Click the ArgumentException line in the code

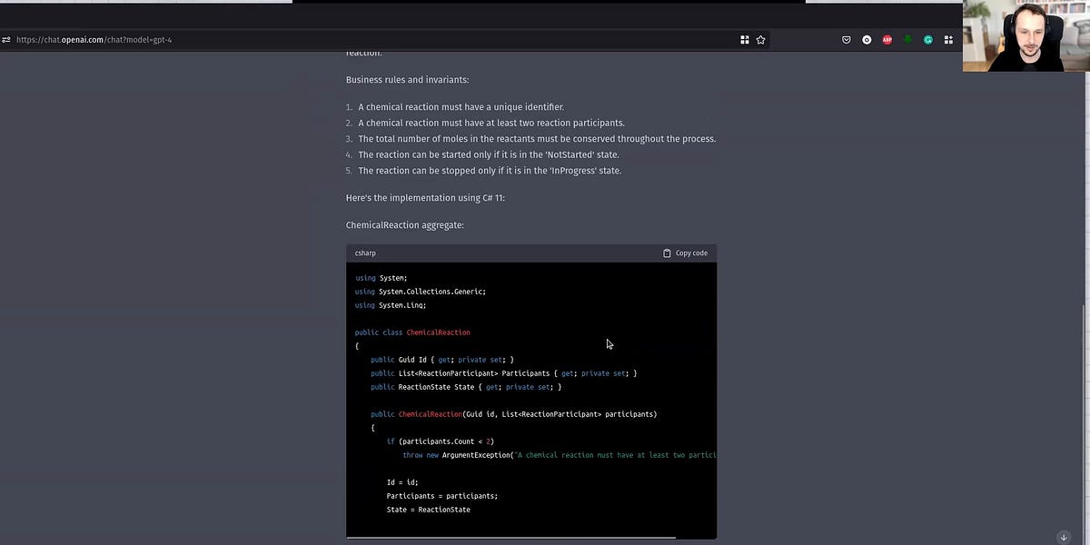pos(476,454)
